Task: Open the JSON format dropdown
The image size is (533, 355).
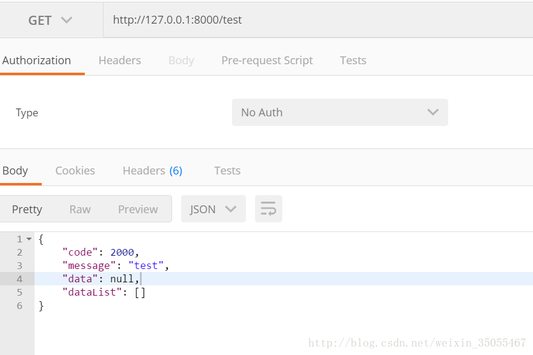Action: click(213, 209)
